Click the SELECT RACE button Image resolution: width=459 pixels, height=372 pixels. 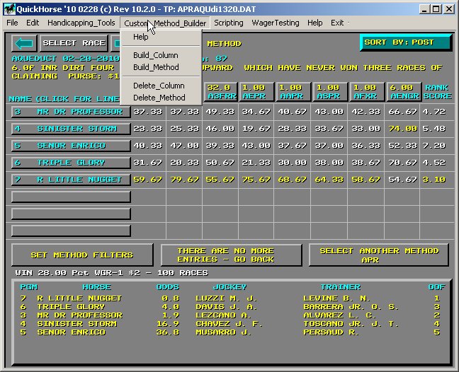[x=69, y=43]
